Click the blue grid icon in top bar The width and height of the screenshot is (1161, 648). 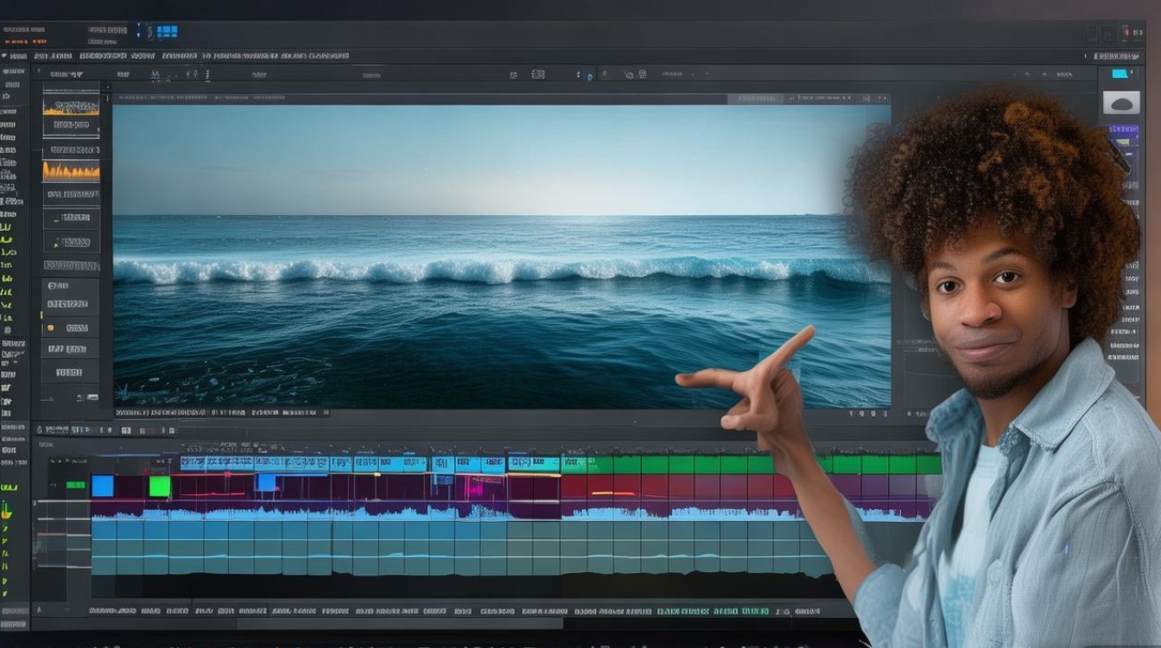[x=167, y=31]
